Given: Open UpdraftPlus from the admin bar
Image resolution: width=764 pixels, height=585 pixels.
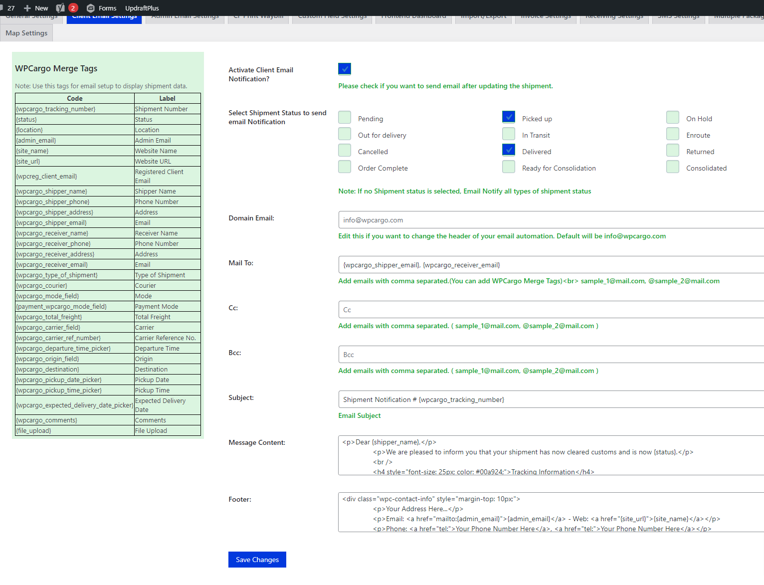Looking at the screenshot, I should pos(142,8).
